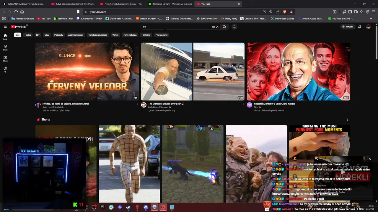The height and width of the screenshot is (212, 378).
Task: Switch to Nemesie Stream Kick browser tab
Action: pyautogui.click(x=170, y=4)
